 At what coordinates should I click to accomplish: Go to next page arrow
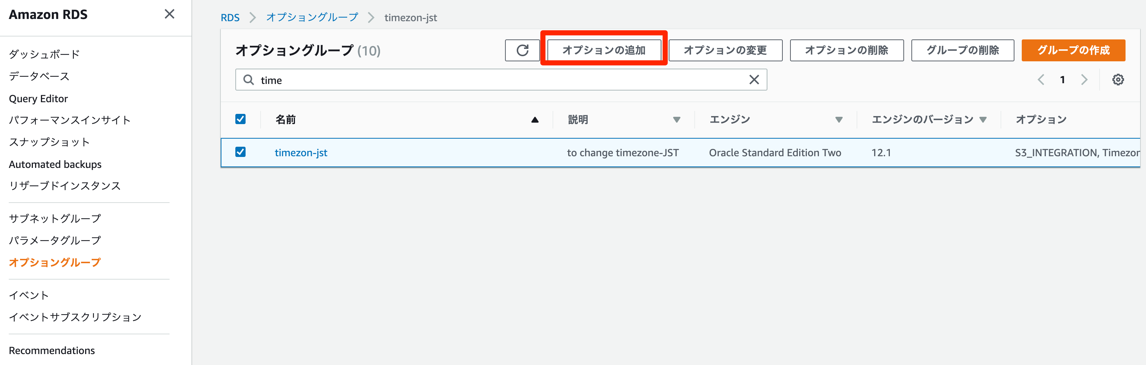click(1084, 80)
